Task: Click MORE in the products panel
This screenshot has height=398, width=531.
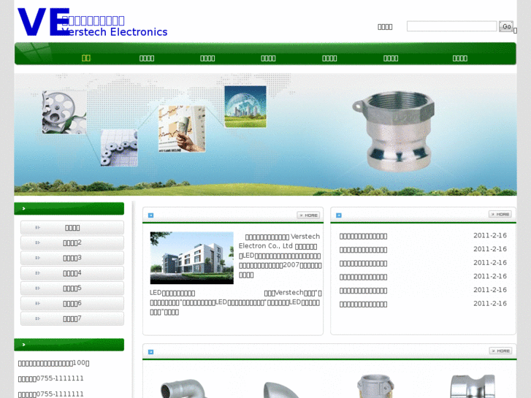Action: pyautogui.click(x=500, y=351)
